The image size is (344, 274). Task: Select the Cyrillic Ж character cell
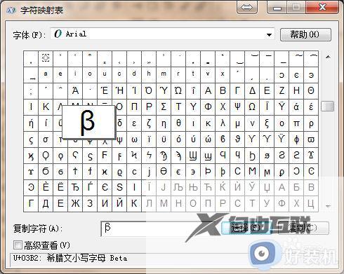point(75,204)
